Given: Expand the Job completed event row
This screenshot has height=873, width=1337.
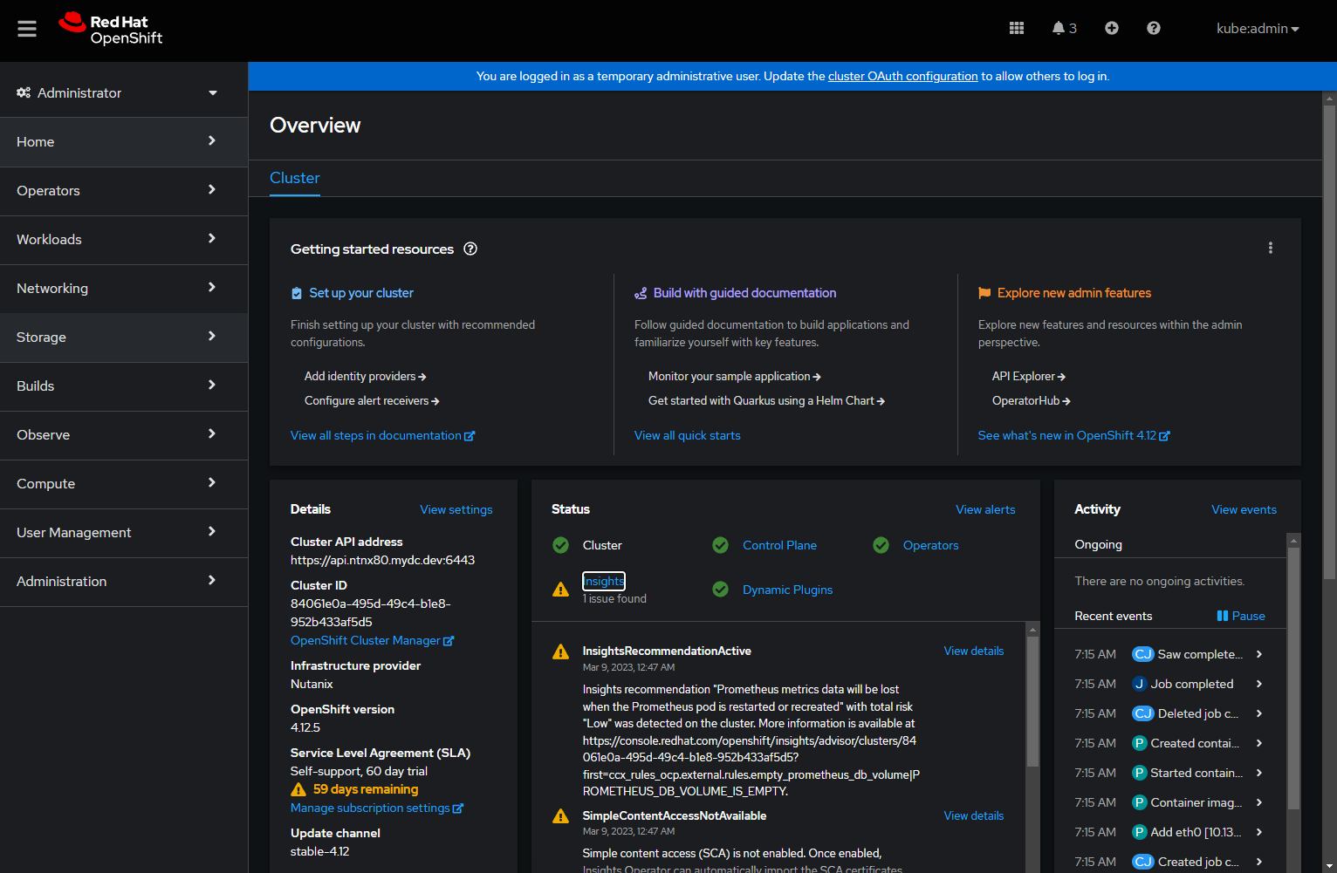Looking at the screenshot, I should click(1258, 684).
